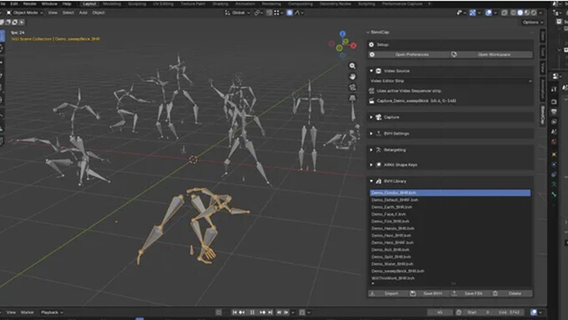
Task: Click gear icon beside Open Preferences
Action: (372, 54)
